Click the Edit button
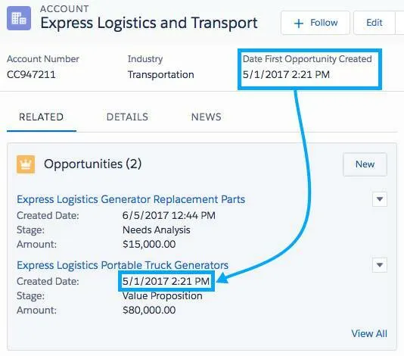The height and width of the screenshot is (356, 404). pos(374,23)
